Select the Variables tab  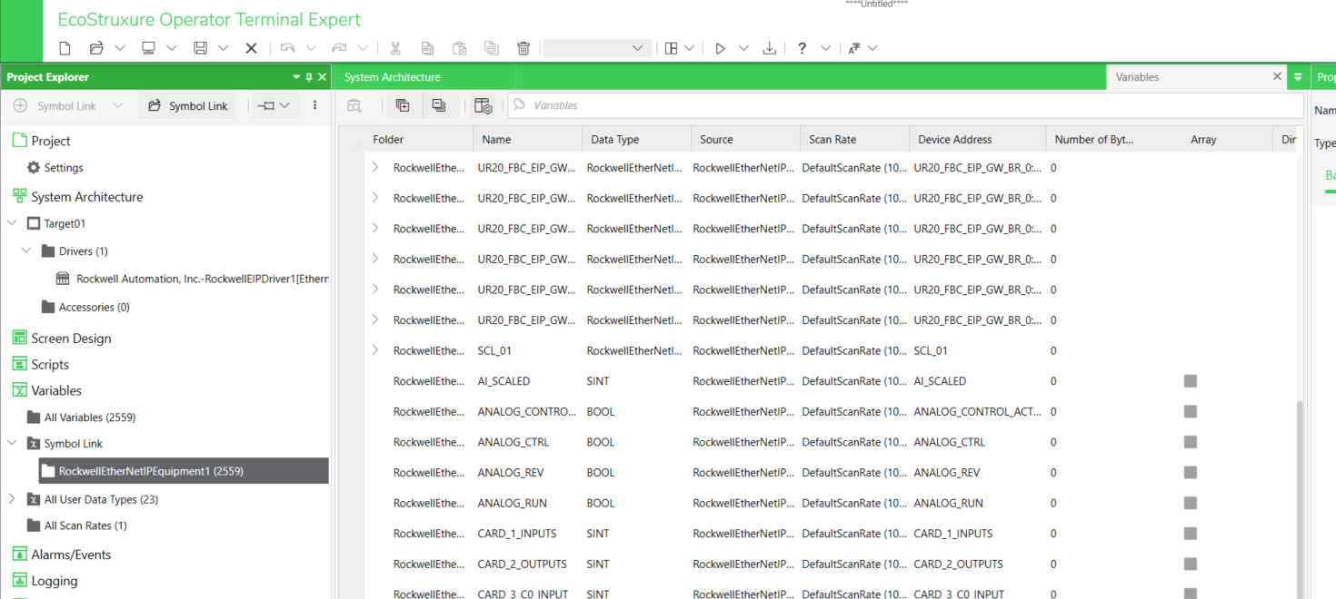click(1137, 77)
